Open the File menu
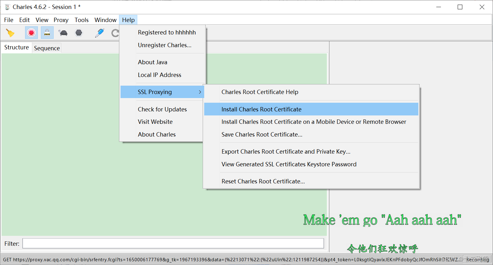The width and height of the screenshot is (493, 265). point(9,20)
